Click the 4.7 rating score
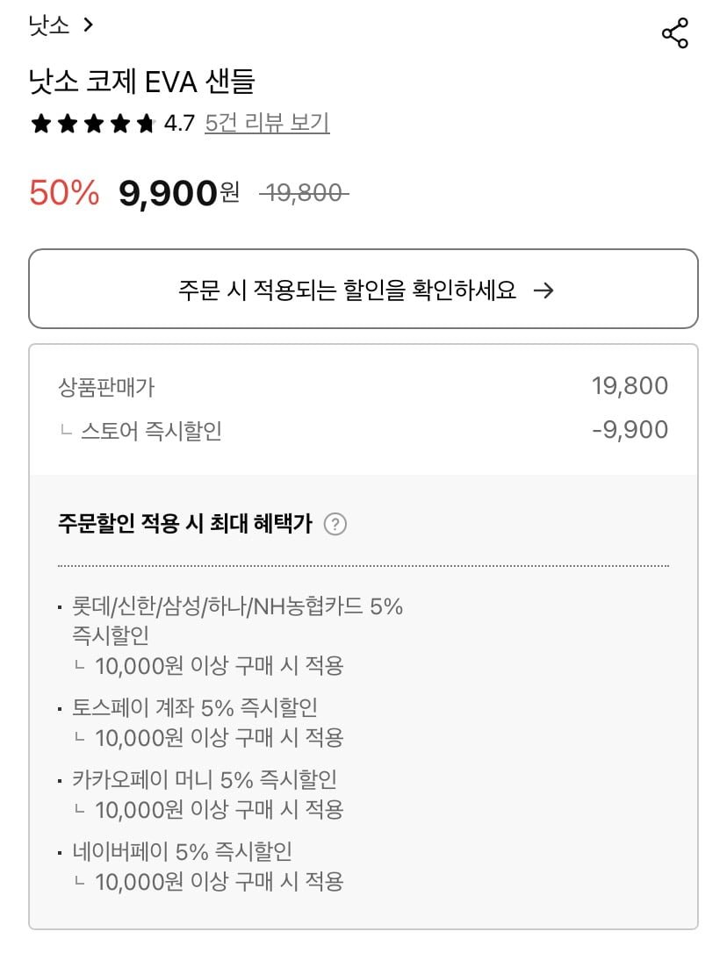The image size is (727, 953). point(179,124)
